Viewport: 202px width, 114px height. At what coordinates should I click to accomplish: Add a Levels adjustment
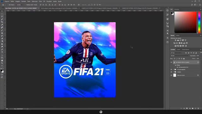tap(178, 40)
